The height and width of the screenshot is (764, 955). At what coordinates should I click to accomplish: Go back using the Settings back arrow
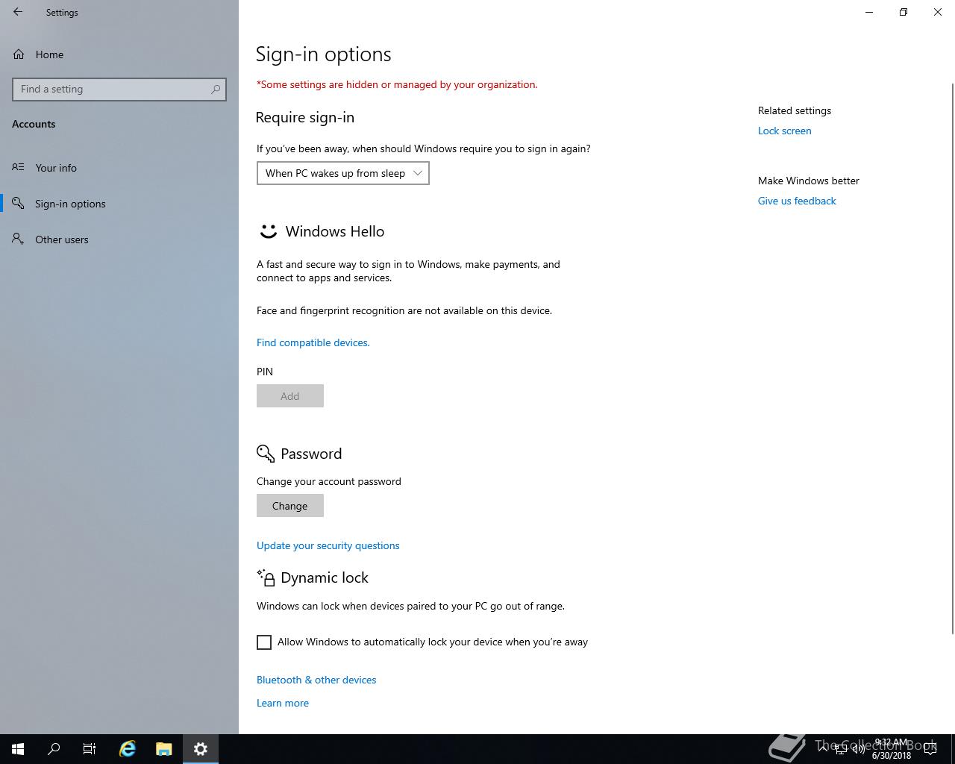[18, 12]
